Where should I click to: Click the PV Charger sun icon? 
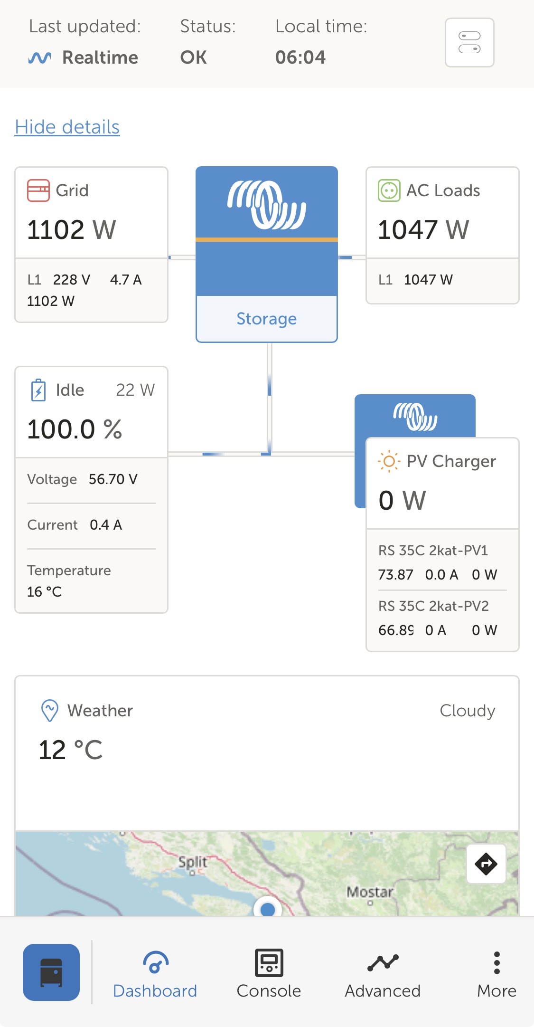(x=389, y=461)
